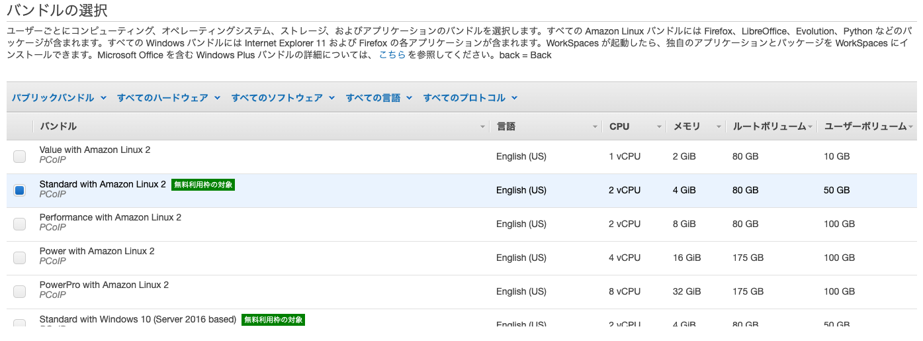Viewport: 923px width, 341px height.
Task: Click the 8 GiB memory cell
Action: (684, 224)
